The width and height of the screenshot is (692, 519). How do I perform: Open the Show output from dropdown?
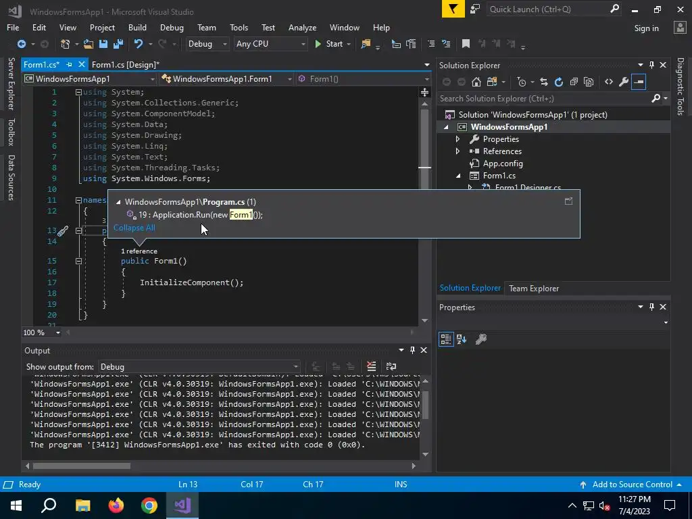click(199, 367)
